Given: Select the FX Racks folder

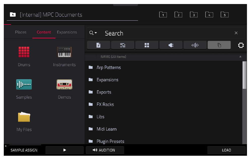Looking at the screenshot, I should click(x=164, y=104).
